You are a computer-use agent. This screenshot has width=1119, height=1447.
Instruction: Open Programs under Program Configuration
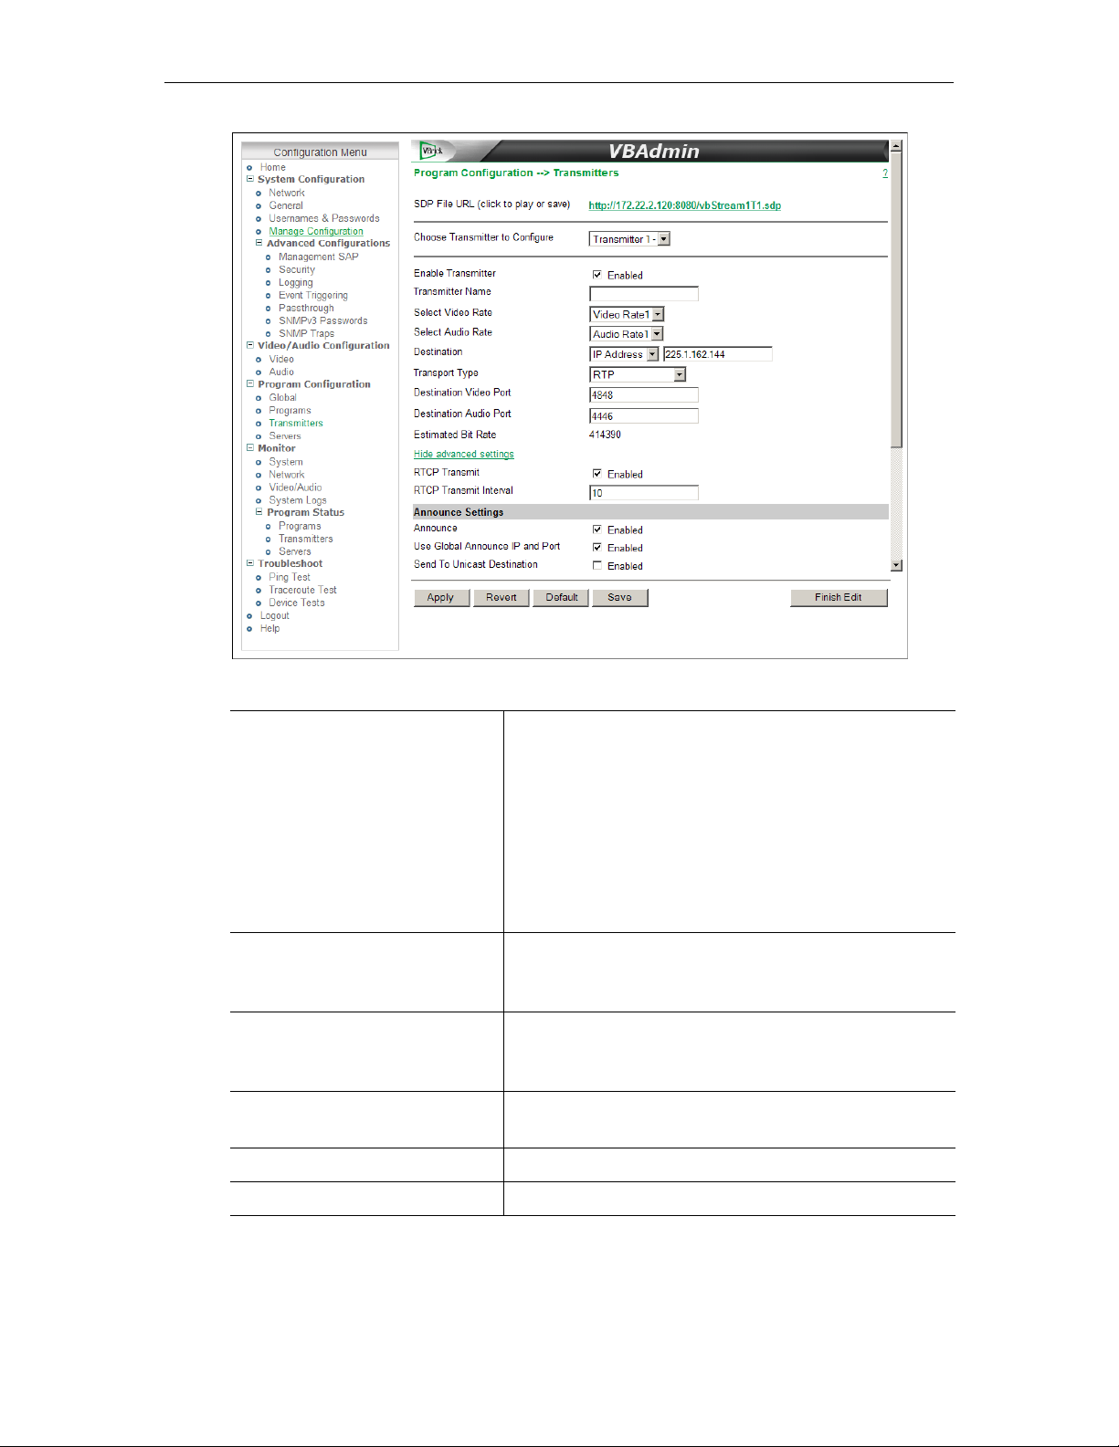pyautogui.click(x=290, y=410)
